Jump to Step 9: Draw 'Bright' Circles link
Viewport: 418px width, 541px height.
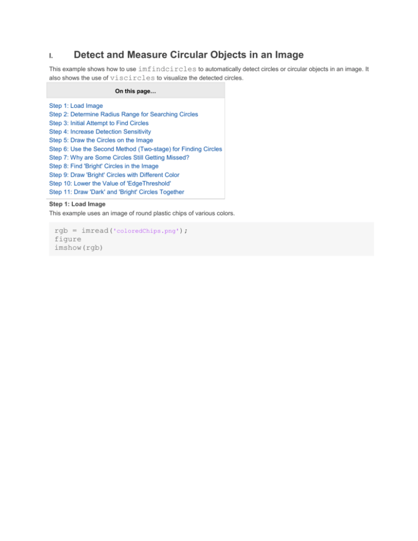(x=114, y=175)
